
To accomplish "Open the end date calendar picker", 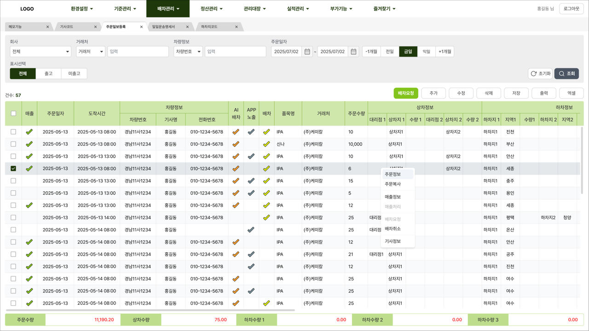I will 353,51.
